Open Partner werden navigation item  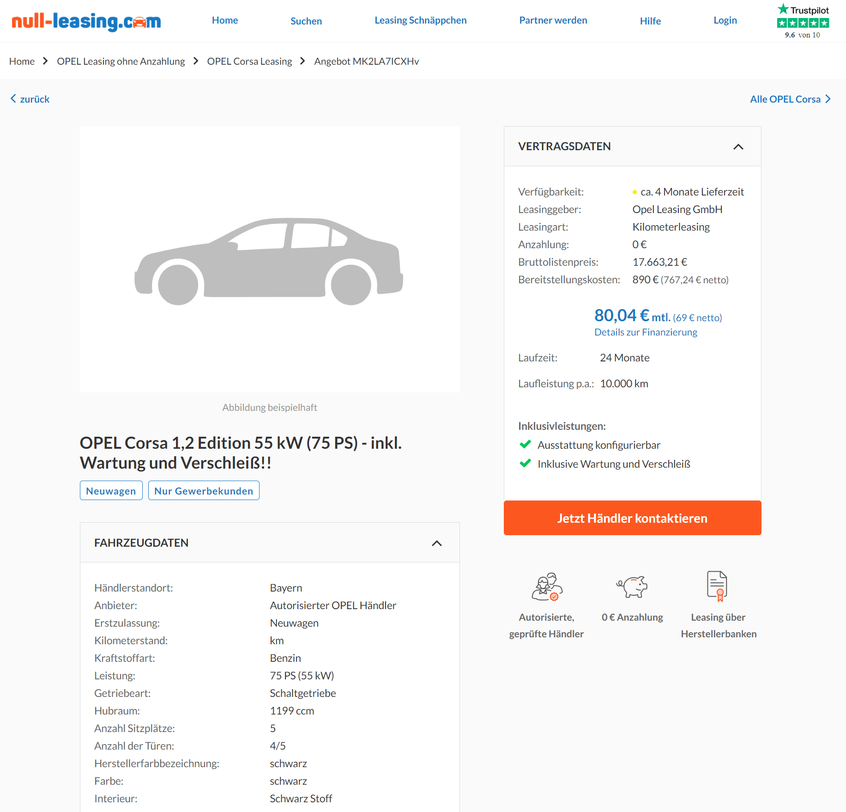tap(553, 20)
